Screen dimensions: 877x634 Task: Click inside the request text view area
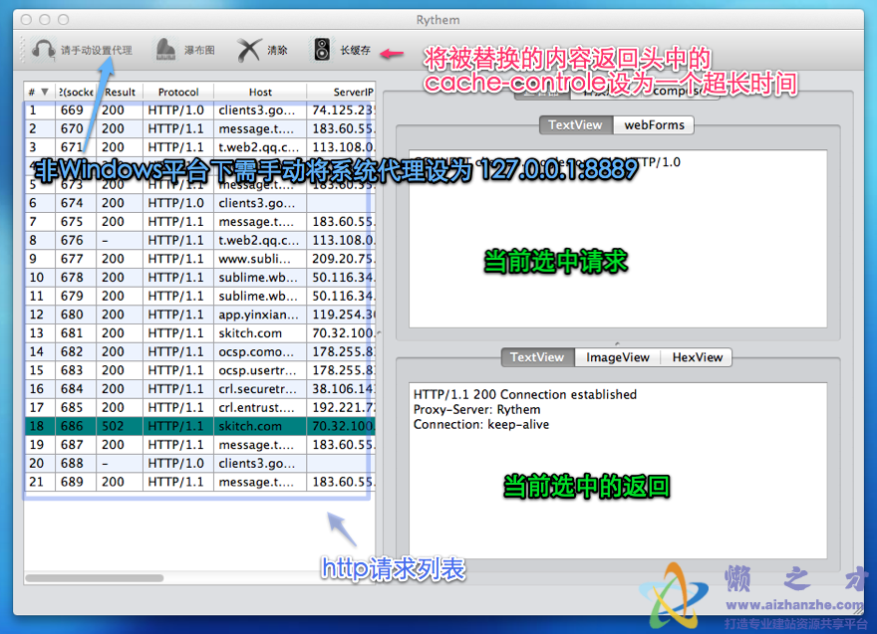click(618, 239)
